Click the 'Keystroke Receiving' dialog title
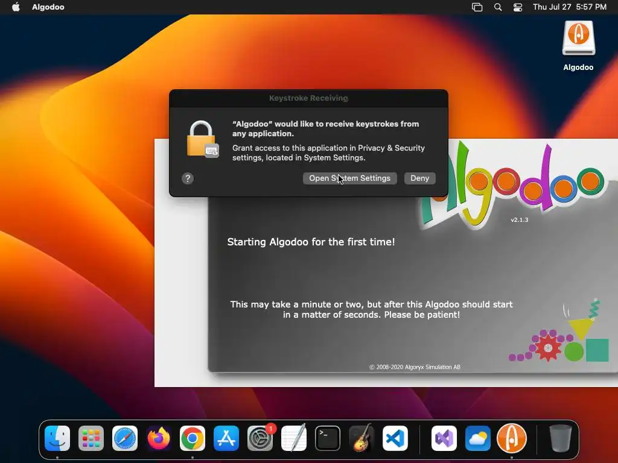 [x=308, y=98]
